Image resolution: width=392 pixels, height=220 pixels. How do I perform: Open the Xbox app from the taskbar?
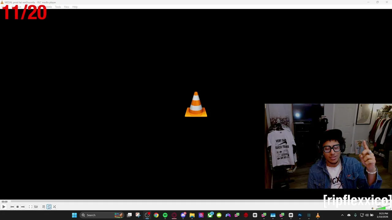click(210, 215)
